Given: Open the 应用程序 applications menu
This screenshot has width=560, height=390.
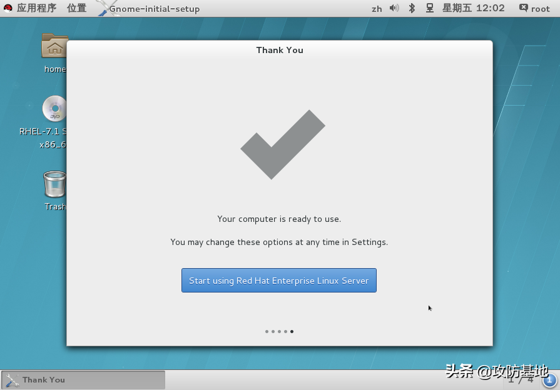Looking at the screenshot, I should [36, 8].
